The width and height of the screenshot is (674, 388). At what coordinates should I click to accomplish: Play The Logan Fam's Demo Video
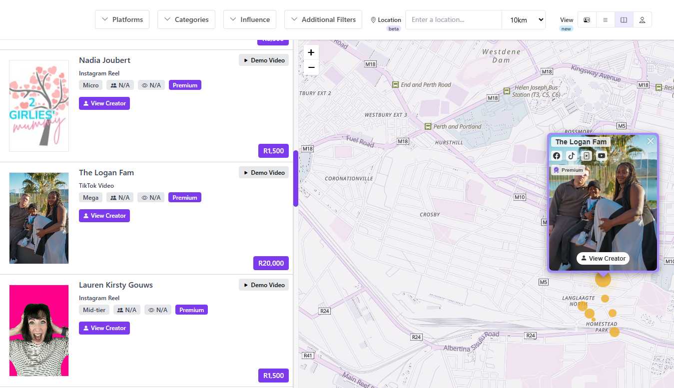click(x=264, y=172)
